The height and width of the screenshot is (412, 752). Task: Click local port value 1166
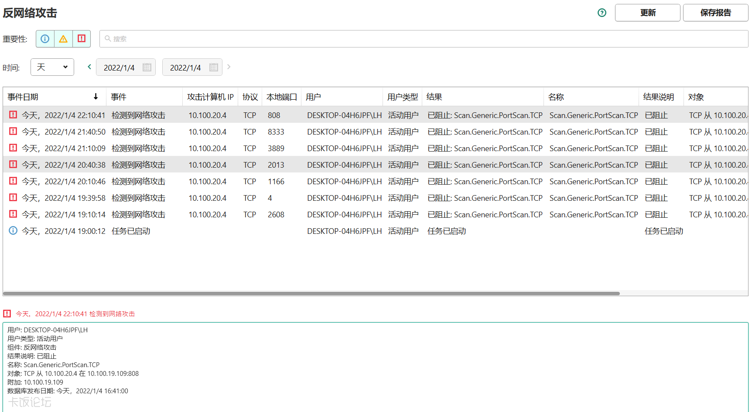coord(276,182)
